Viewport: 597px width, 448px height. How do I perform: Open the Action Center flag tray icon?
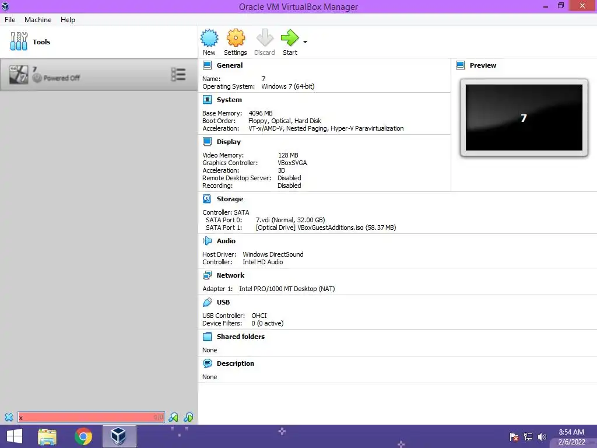514,437
